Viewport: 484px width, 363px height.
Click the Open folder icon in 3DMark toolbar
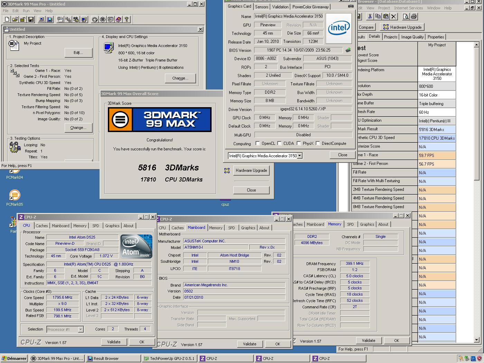click(x=15, y=20)
